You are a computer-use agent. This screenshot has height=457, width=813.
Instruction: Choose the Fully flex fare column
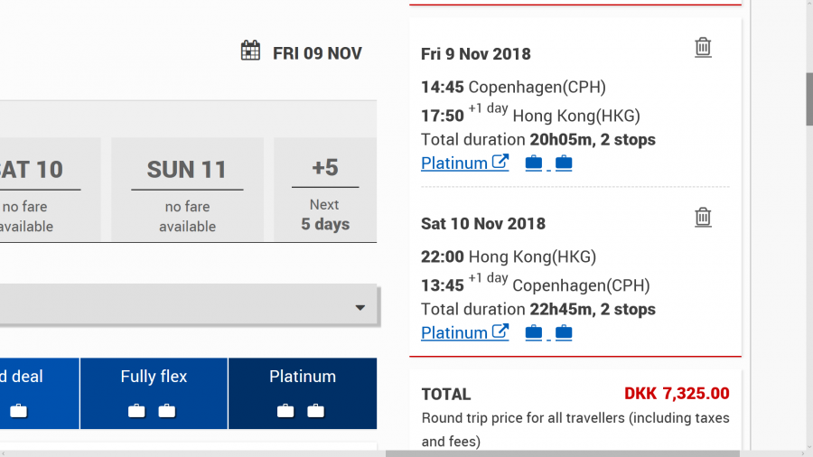tap(154, 393)
